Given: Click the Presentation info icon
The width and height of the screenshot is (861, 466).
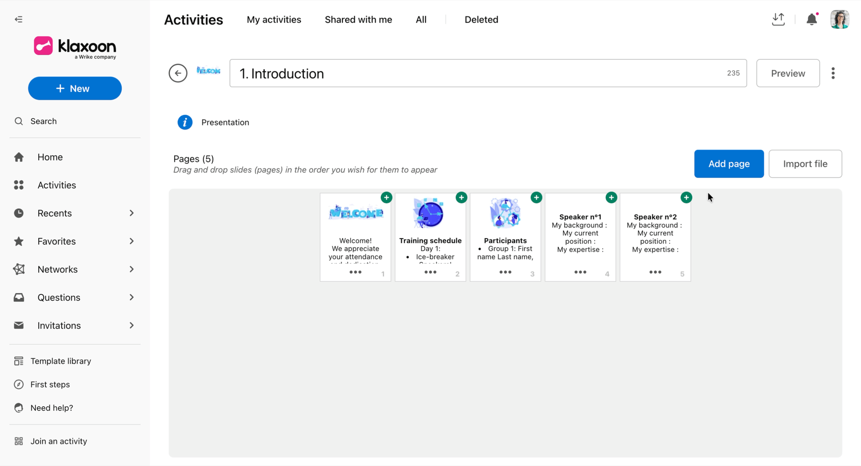Looking at the screenshot, I should 185,122.
